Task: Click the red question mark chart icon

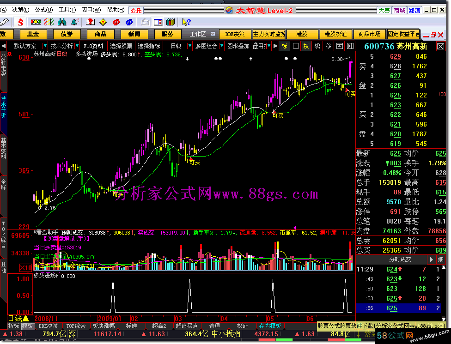Action: [x=90, y=22]
